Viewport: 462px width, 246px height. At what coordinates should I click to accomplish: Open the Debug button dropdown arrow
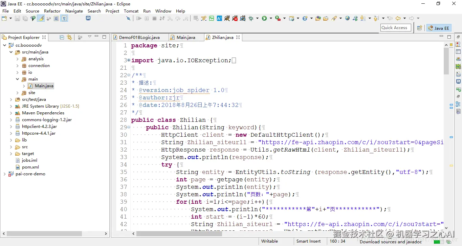[x=257, y=18]
